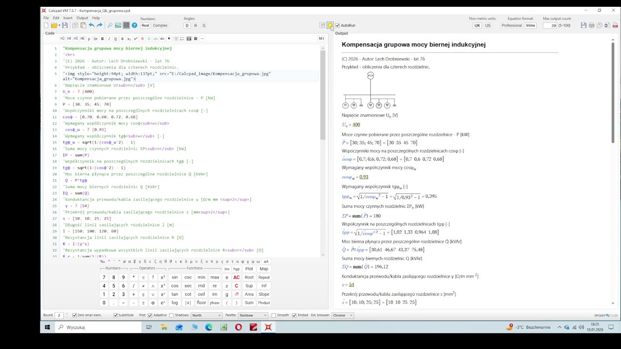Select US non-metric units
Image resolution: width=621 pixels, height=349 pixels.
pyautogui.click(x=488, y=25)
